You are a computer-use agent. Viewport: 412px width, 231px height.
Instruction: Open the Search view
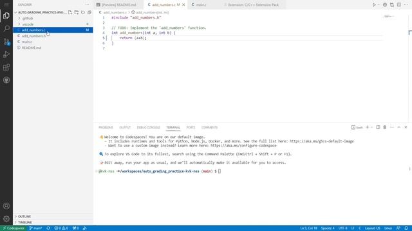[6, 28]
